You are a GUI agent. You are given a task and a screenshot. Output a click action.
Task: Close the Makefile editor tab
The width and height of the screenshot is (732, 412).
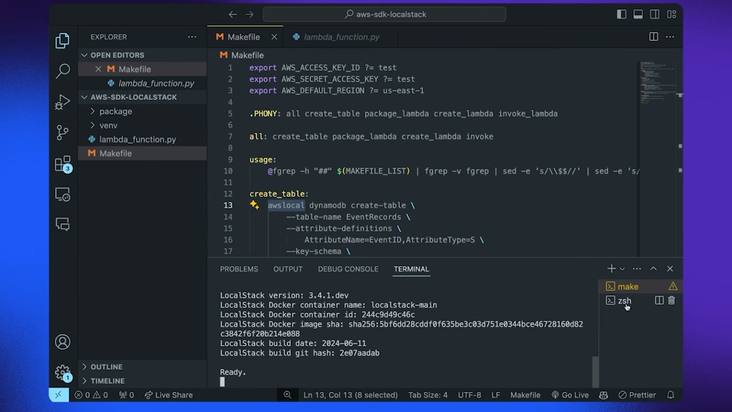[274, 37]
